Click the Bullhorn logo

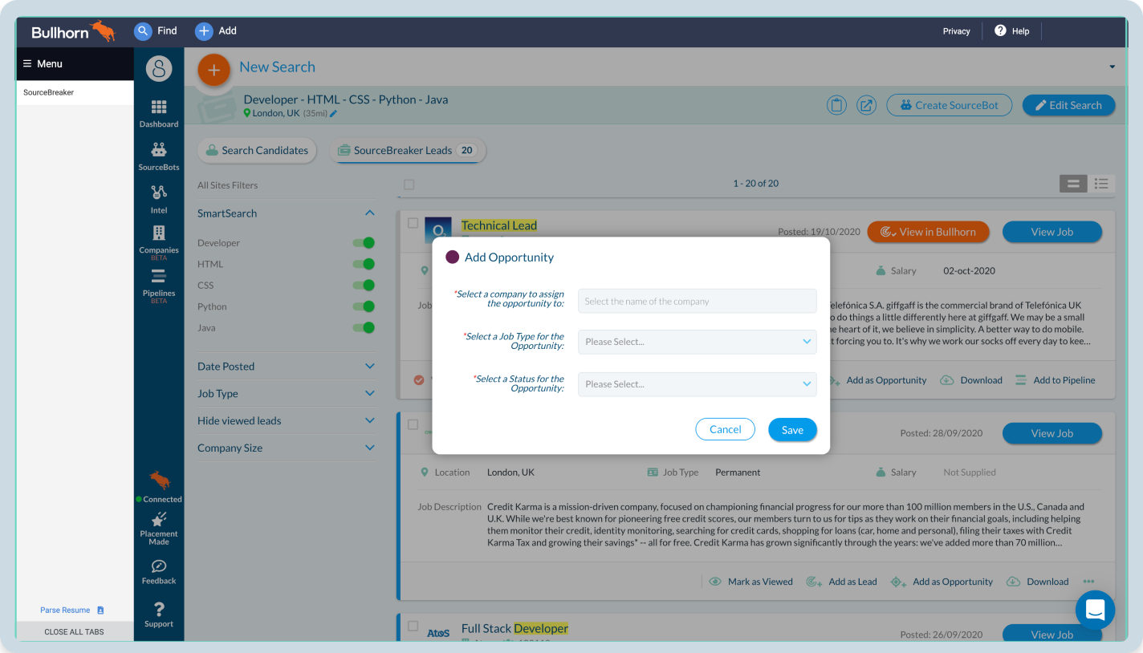pos(73,31)
